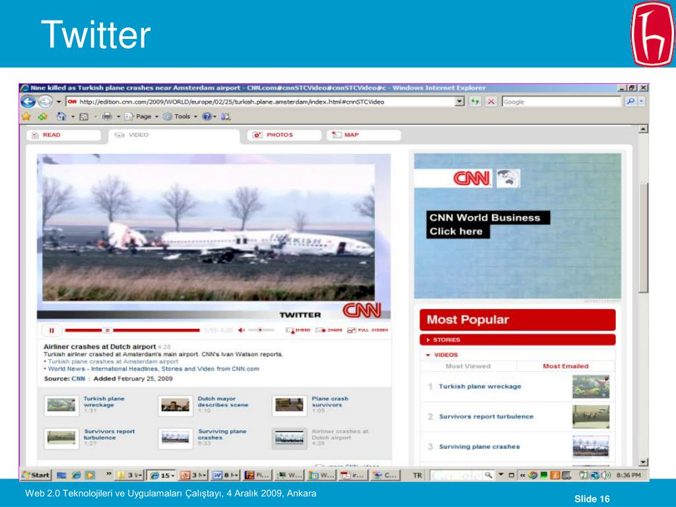Mute the video using speaker icon
The image size is (676, 507).
point(242,330)
